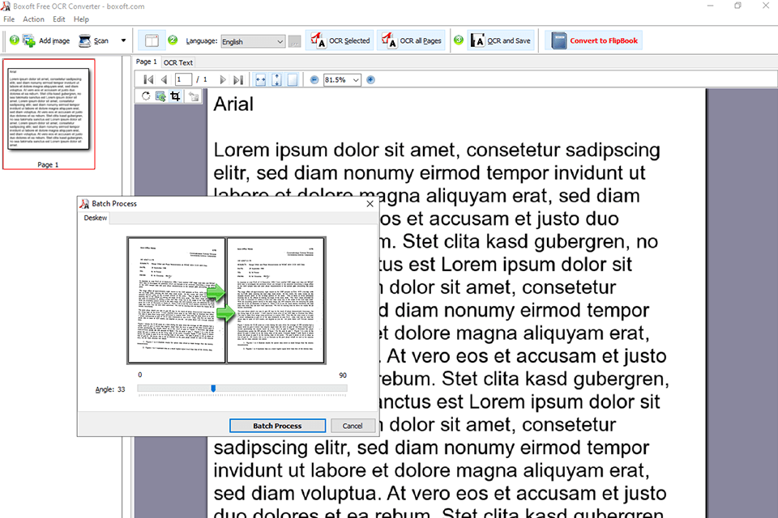Image resolution: width=778 pixels, height=518 pixels.
Task: Jump to last page with the arrow icon
Action: [x=237, y=79]
